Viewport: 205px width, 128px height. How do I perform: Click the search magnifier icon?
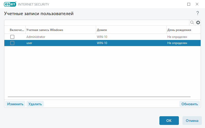click(192, 23)
